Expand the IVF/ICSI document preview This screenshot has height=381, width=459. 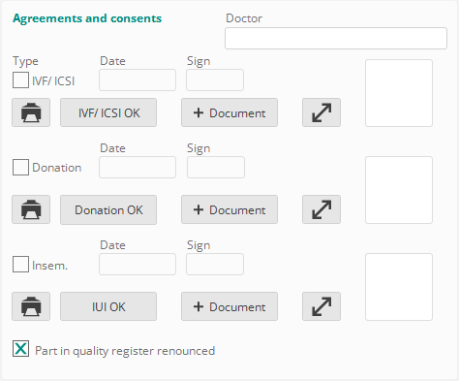(x=321, y=112)
